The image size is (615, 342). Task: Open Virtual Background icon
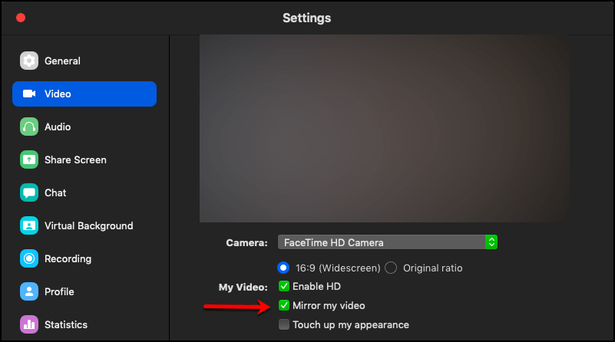pyautogui.click(x=29, y=225)
